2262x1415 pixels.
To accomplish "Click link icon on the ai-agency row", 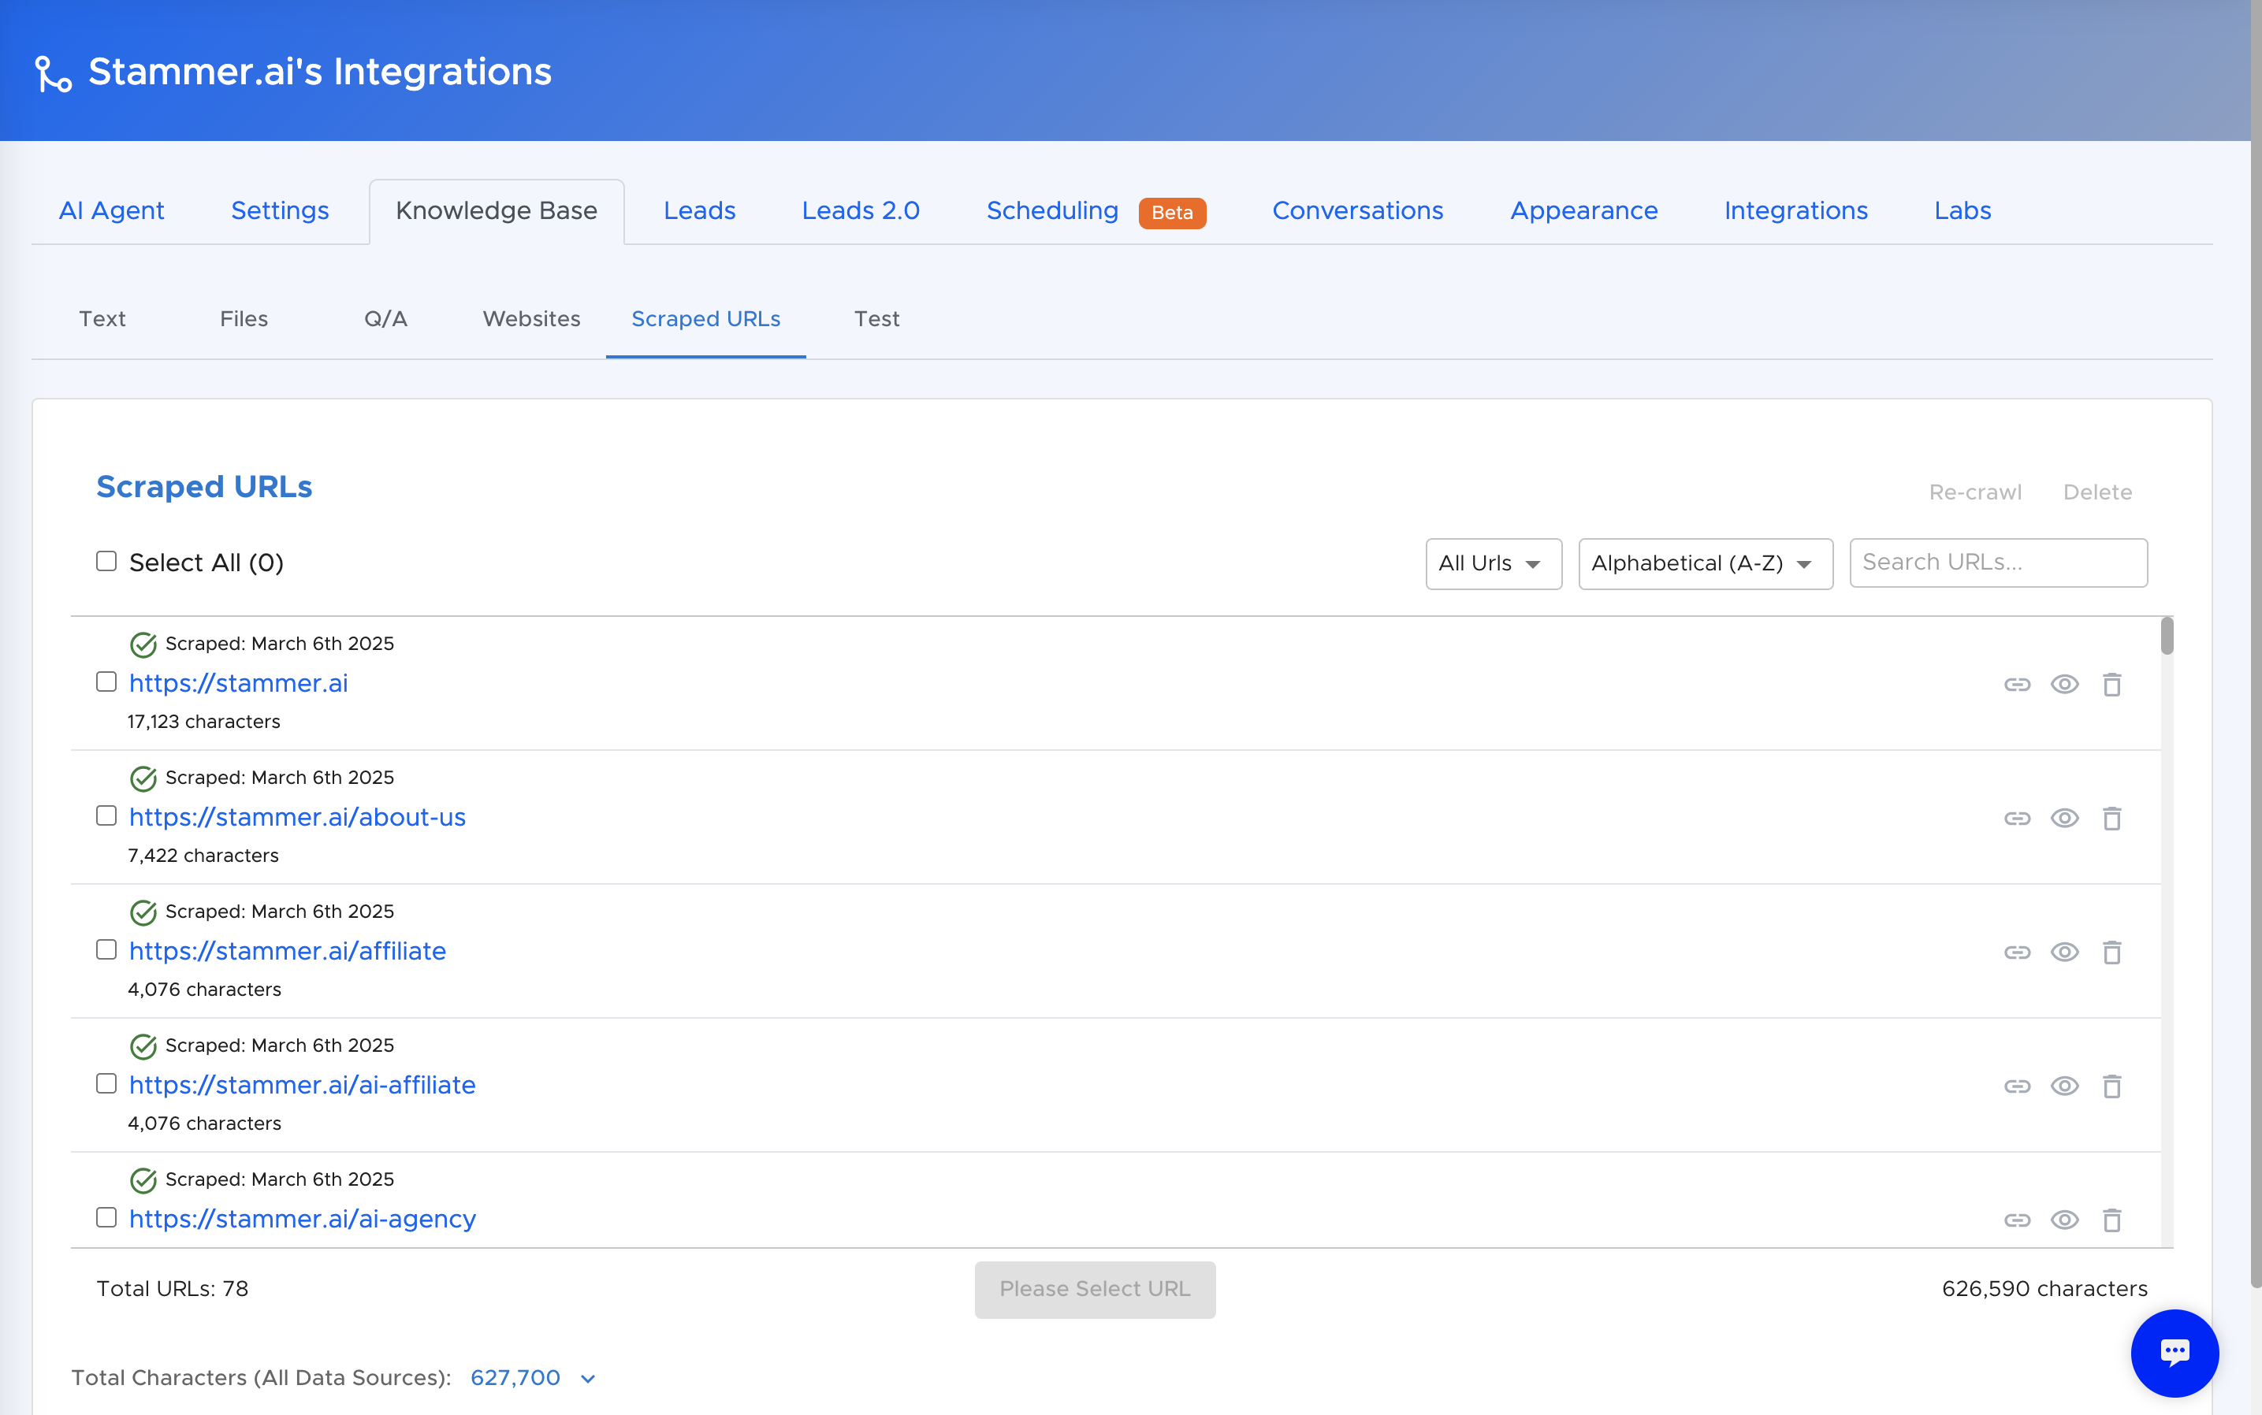I will (2017, 1220).
